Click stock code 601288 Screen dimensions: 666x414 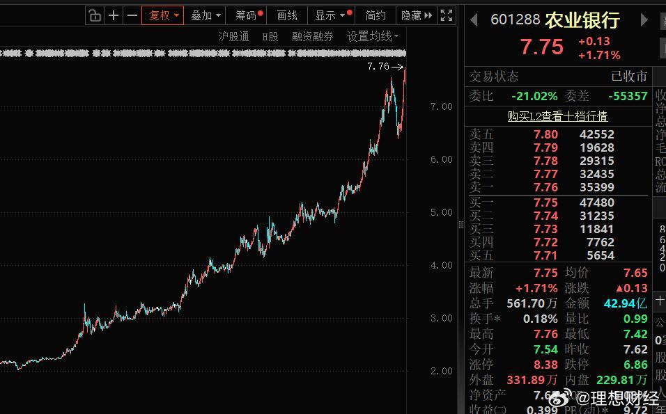pyautogui.click(x=516, y=19)
